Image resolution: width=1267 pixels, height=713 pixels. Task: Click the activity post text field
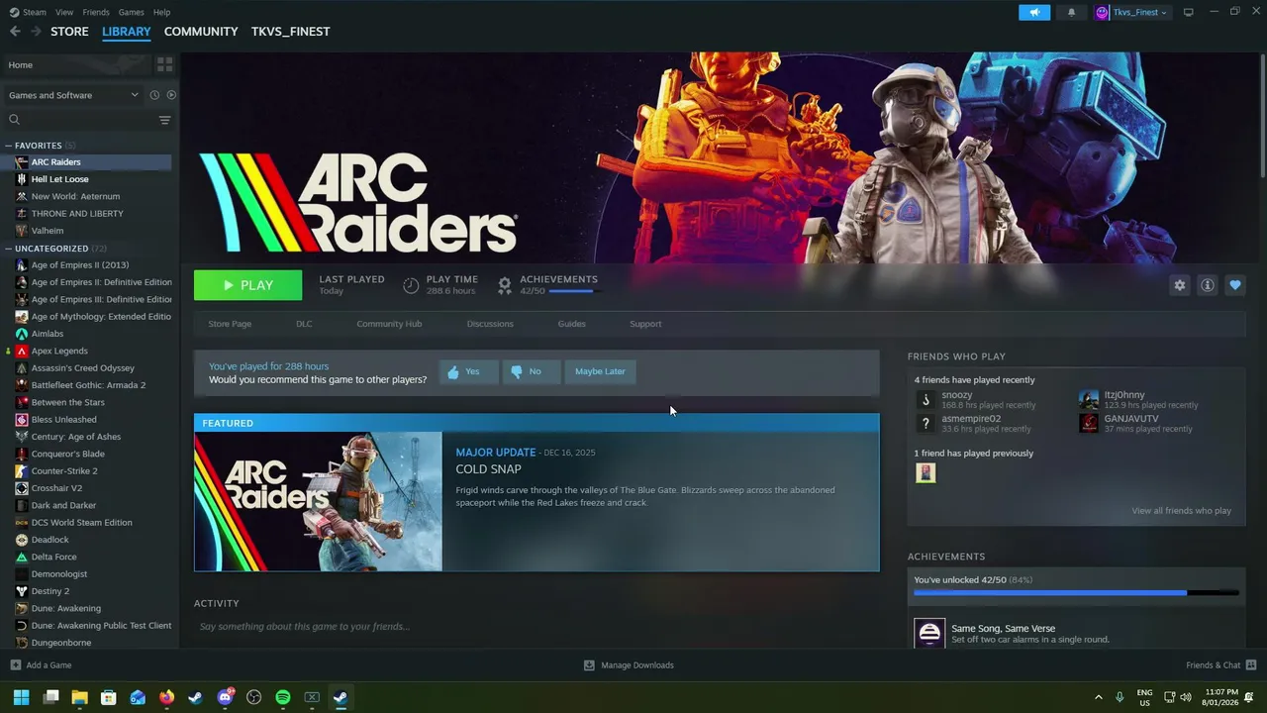click(536, 626)
